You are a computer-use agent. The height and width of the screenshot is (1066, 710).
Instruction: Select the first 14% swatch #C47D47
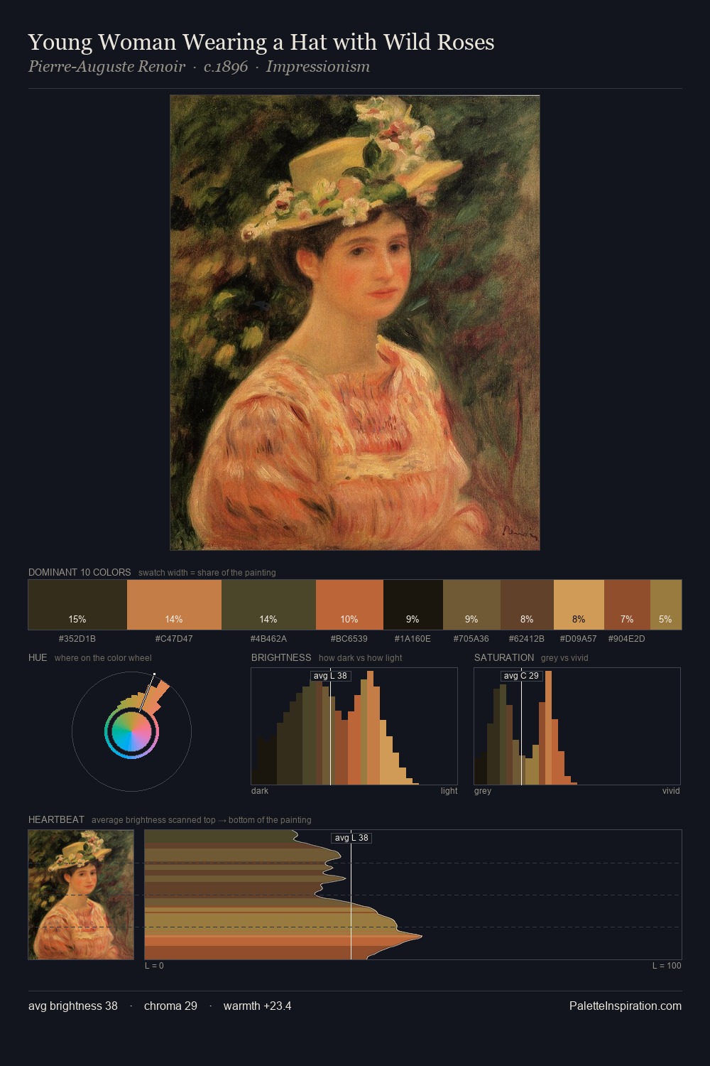(x=174, y=605)
